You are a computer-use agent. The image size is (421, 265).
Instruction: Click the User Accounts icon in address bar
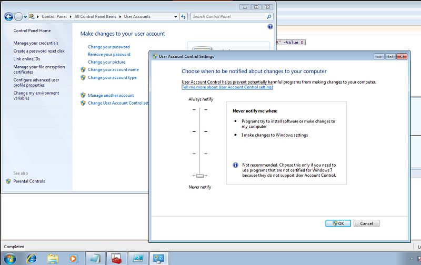click(x=32, y=16)
